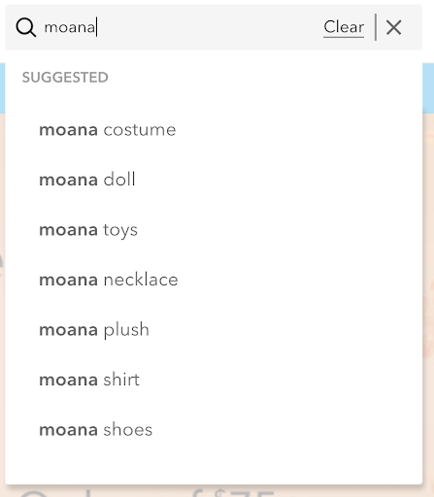The width and height of the screenshot is (434, 497).
Task: Click the bold moana text beside doll
Action: click(68, 180)
